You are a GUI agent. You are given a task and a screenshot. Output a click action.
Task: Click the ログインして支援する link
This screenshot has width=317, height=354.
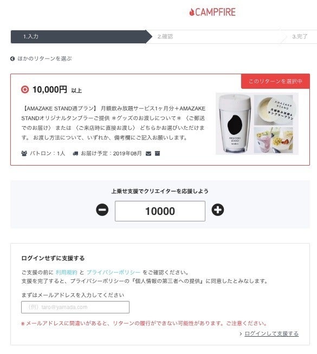tap(271, 333)
